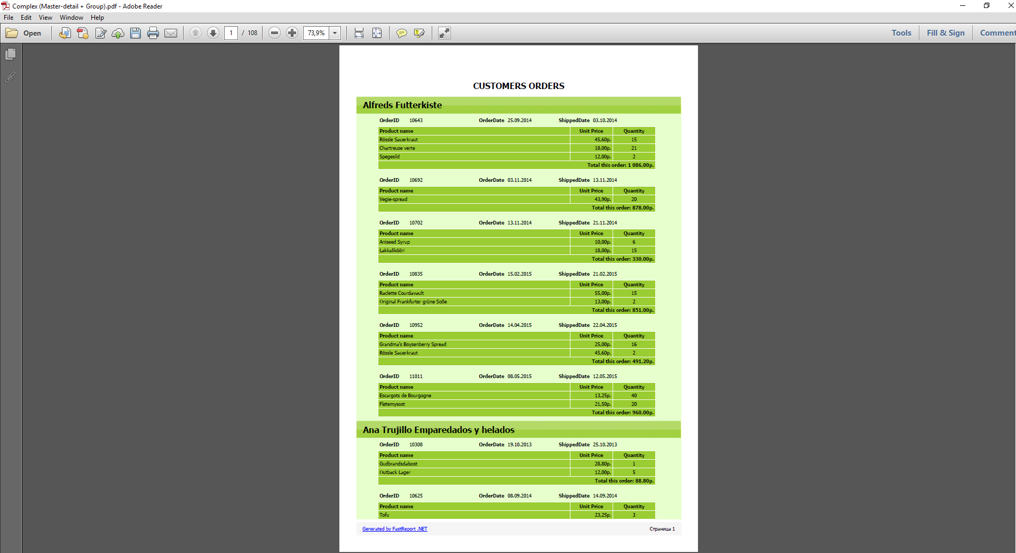
Task: Select the highlight text tool
Action: [419, 33]
